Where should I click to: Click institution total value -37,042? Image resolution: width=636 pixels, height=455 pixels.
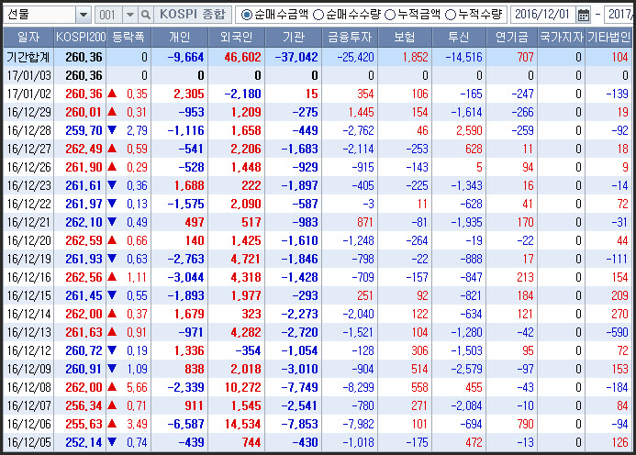pos(296,57)
